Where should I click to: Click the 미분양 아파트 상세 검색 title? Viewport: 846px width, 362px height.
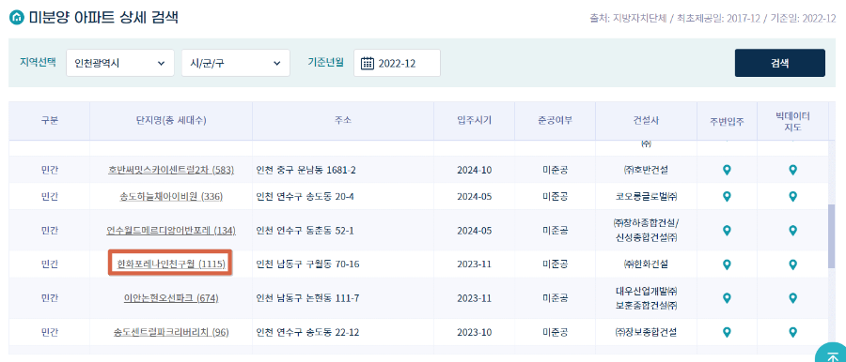tap(103, 17)
